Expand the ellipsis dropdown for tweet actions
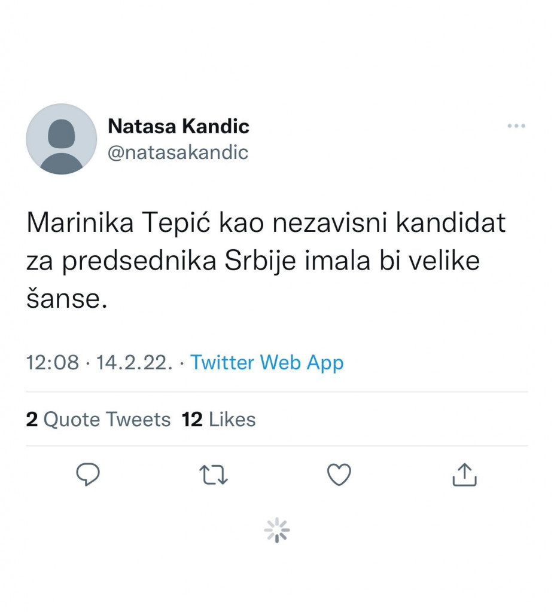 [x=516, y=125]
